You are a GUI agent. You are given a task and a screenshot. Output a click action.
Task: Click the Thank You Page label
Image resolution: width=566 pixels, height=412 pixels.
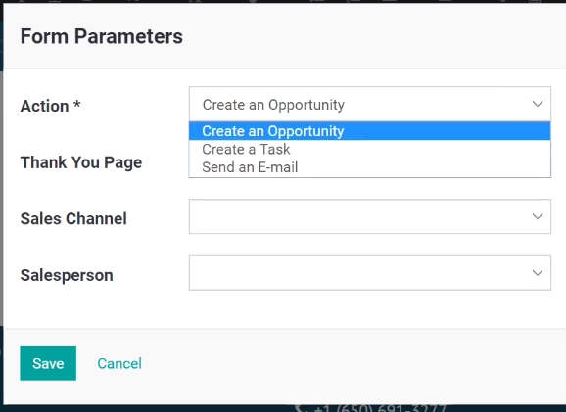click(81, 162)
